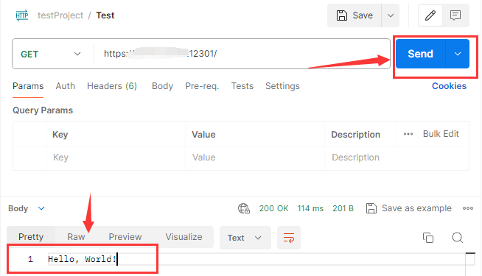Click the request URL input field
Viewport: 482px width, 276px height.
[242, 54]
